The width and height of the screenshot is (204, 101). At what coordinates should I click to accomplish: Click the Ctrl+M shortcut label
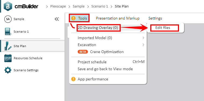139,62
